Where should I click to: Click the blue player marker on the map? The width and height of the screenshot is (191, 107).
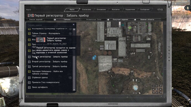coord(94,58)
